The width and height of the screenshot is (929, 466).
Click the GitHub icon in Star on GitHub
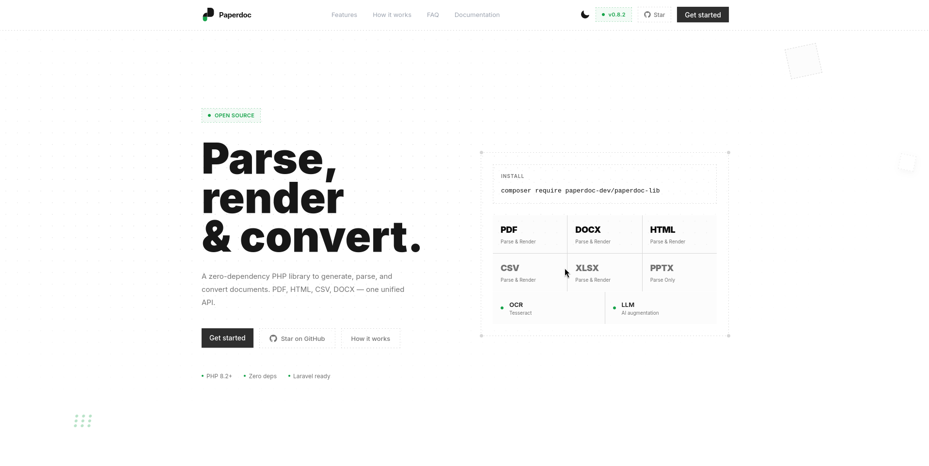point(273,338)
